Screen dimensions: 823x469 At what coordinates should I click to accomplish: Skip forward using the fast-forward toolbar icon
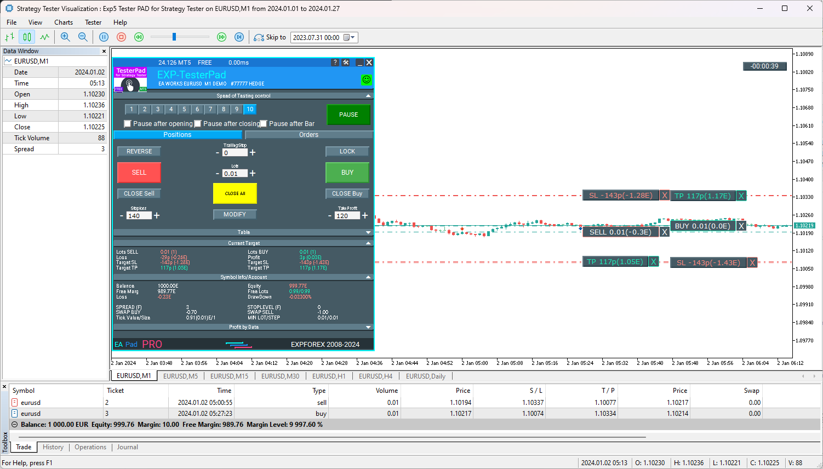point(222,37)
